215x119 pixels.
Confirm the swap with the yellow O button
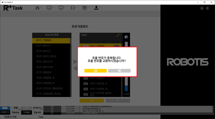pos(95,71)
